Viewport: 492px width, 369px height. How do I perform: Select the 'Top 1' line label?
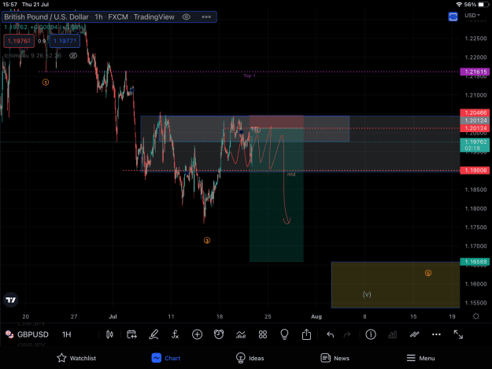point(250,76)
